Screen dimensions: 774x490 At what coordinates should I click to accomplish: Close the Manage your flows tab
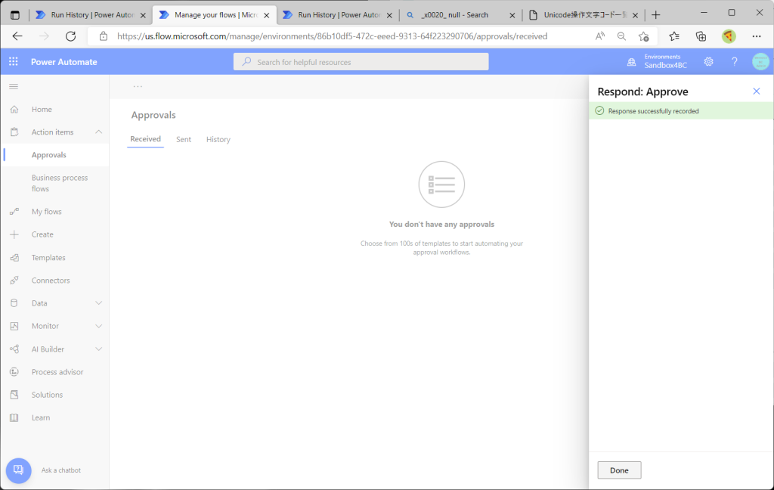click(x=267, y=15)
